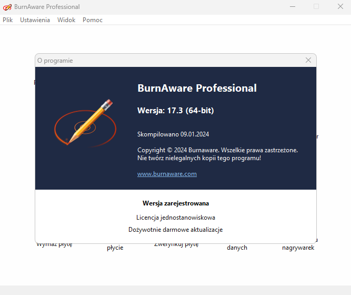Minimize the BurnAware Professional window
351x295 pixels.
[x=293, y=7]
